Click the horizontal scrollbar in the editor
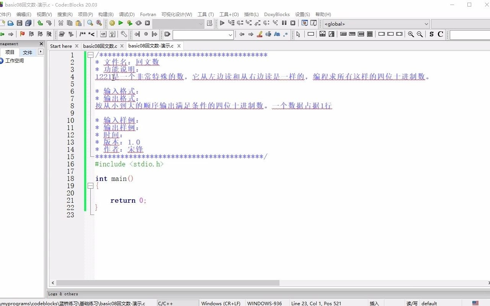This screenshot has width=490, height=306. (168, 283)
